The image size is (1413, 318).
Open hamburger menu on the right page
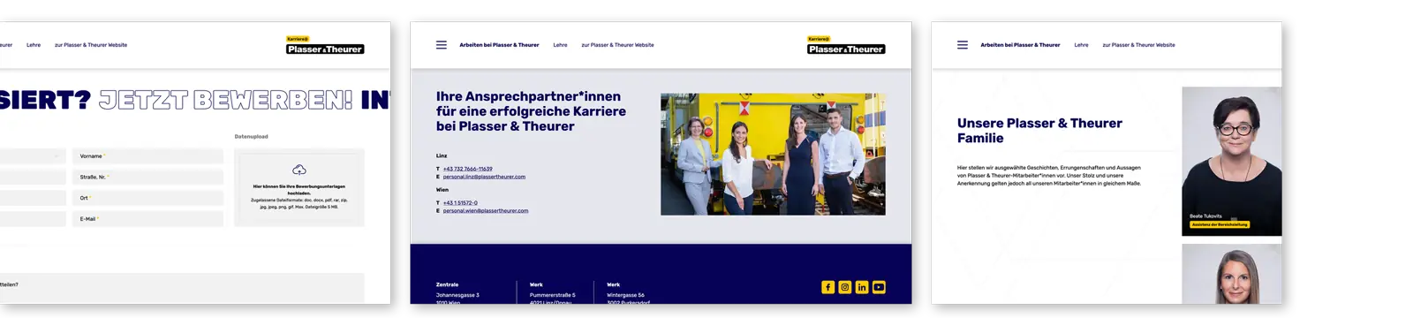point(963,45)
